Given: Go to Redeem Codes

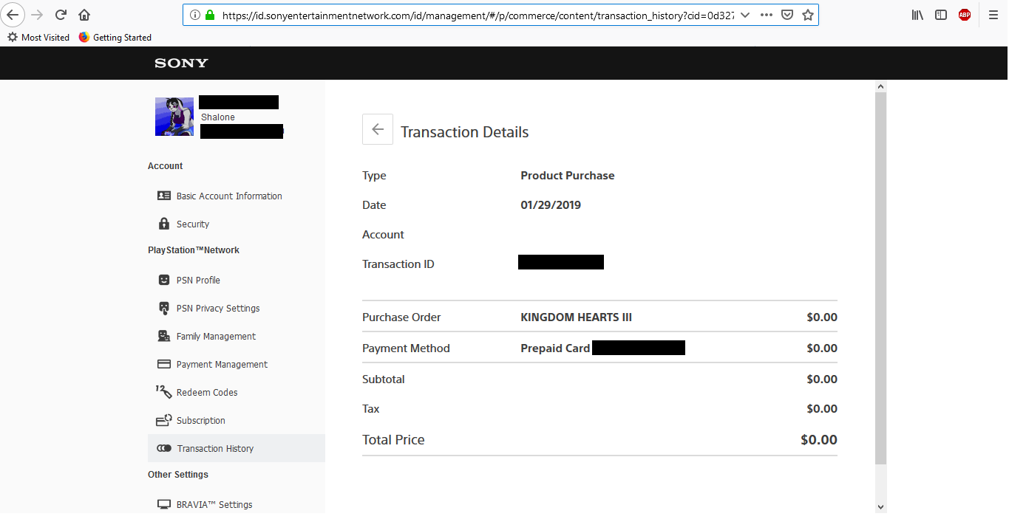Looking at the screenshot, I should click(x=207, y=393).
